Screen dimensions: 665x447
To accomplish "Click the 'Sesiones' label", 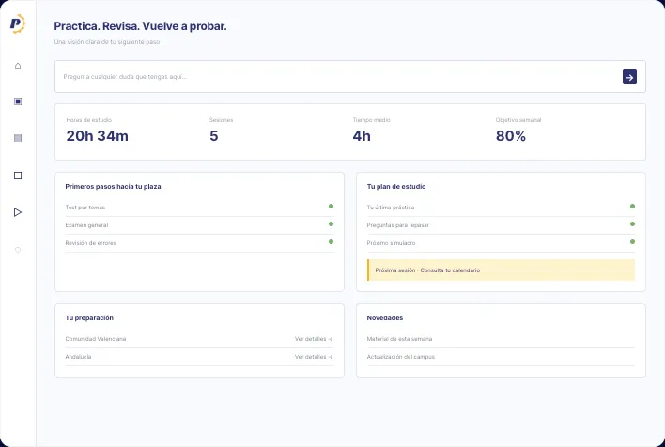I will 221,120.
